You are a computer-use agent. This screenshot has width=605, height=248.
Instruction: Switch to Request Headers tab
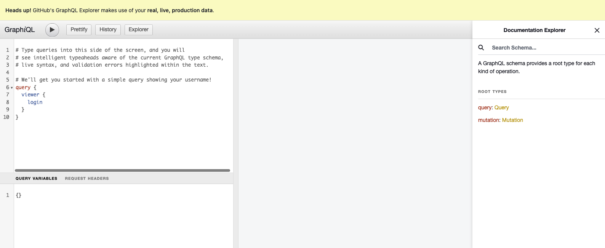pos(87,178)
